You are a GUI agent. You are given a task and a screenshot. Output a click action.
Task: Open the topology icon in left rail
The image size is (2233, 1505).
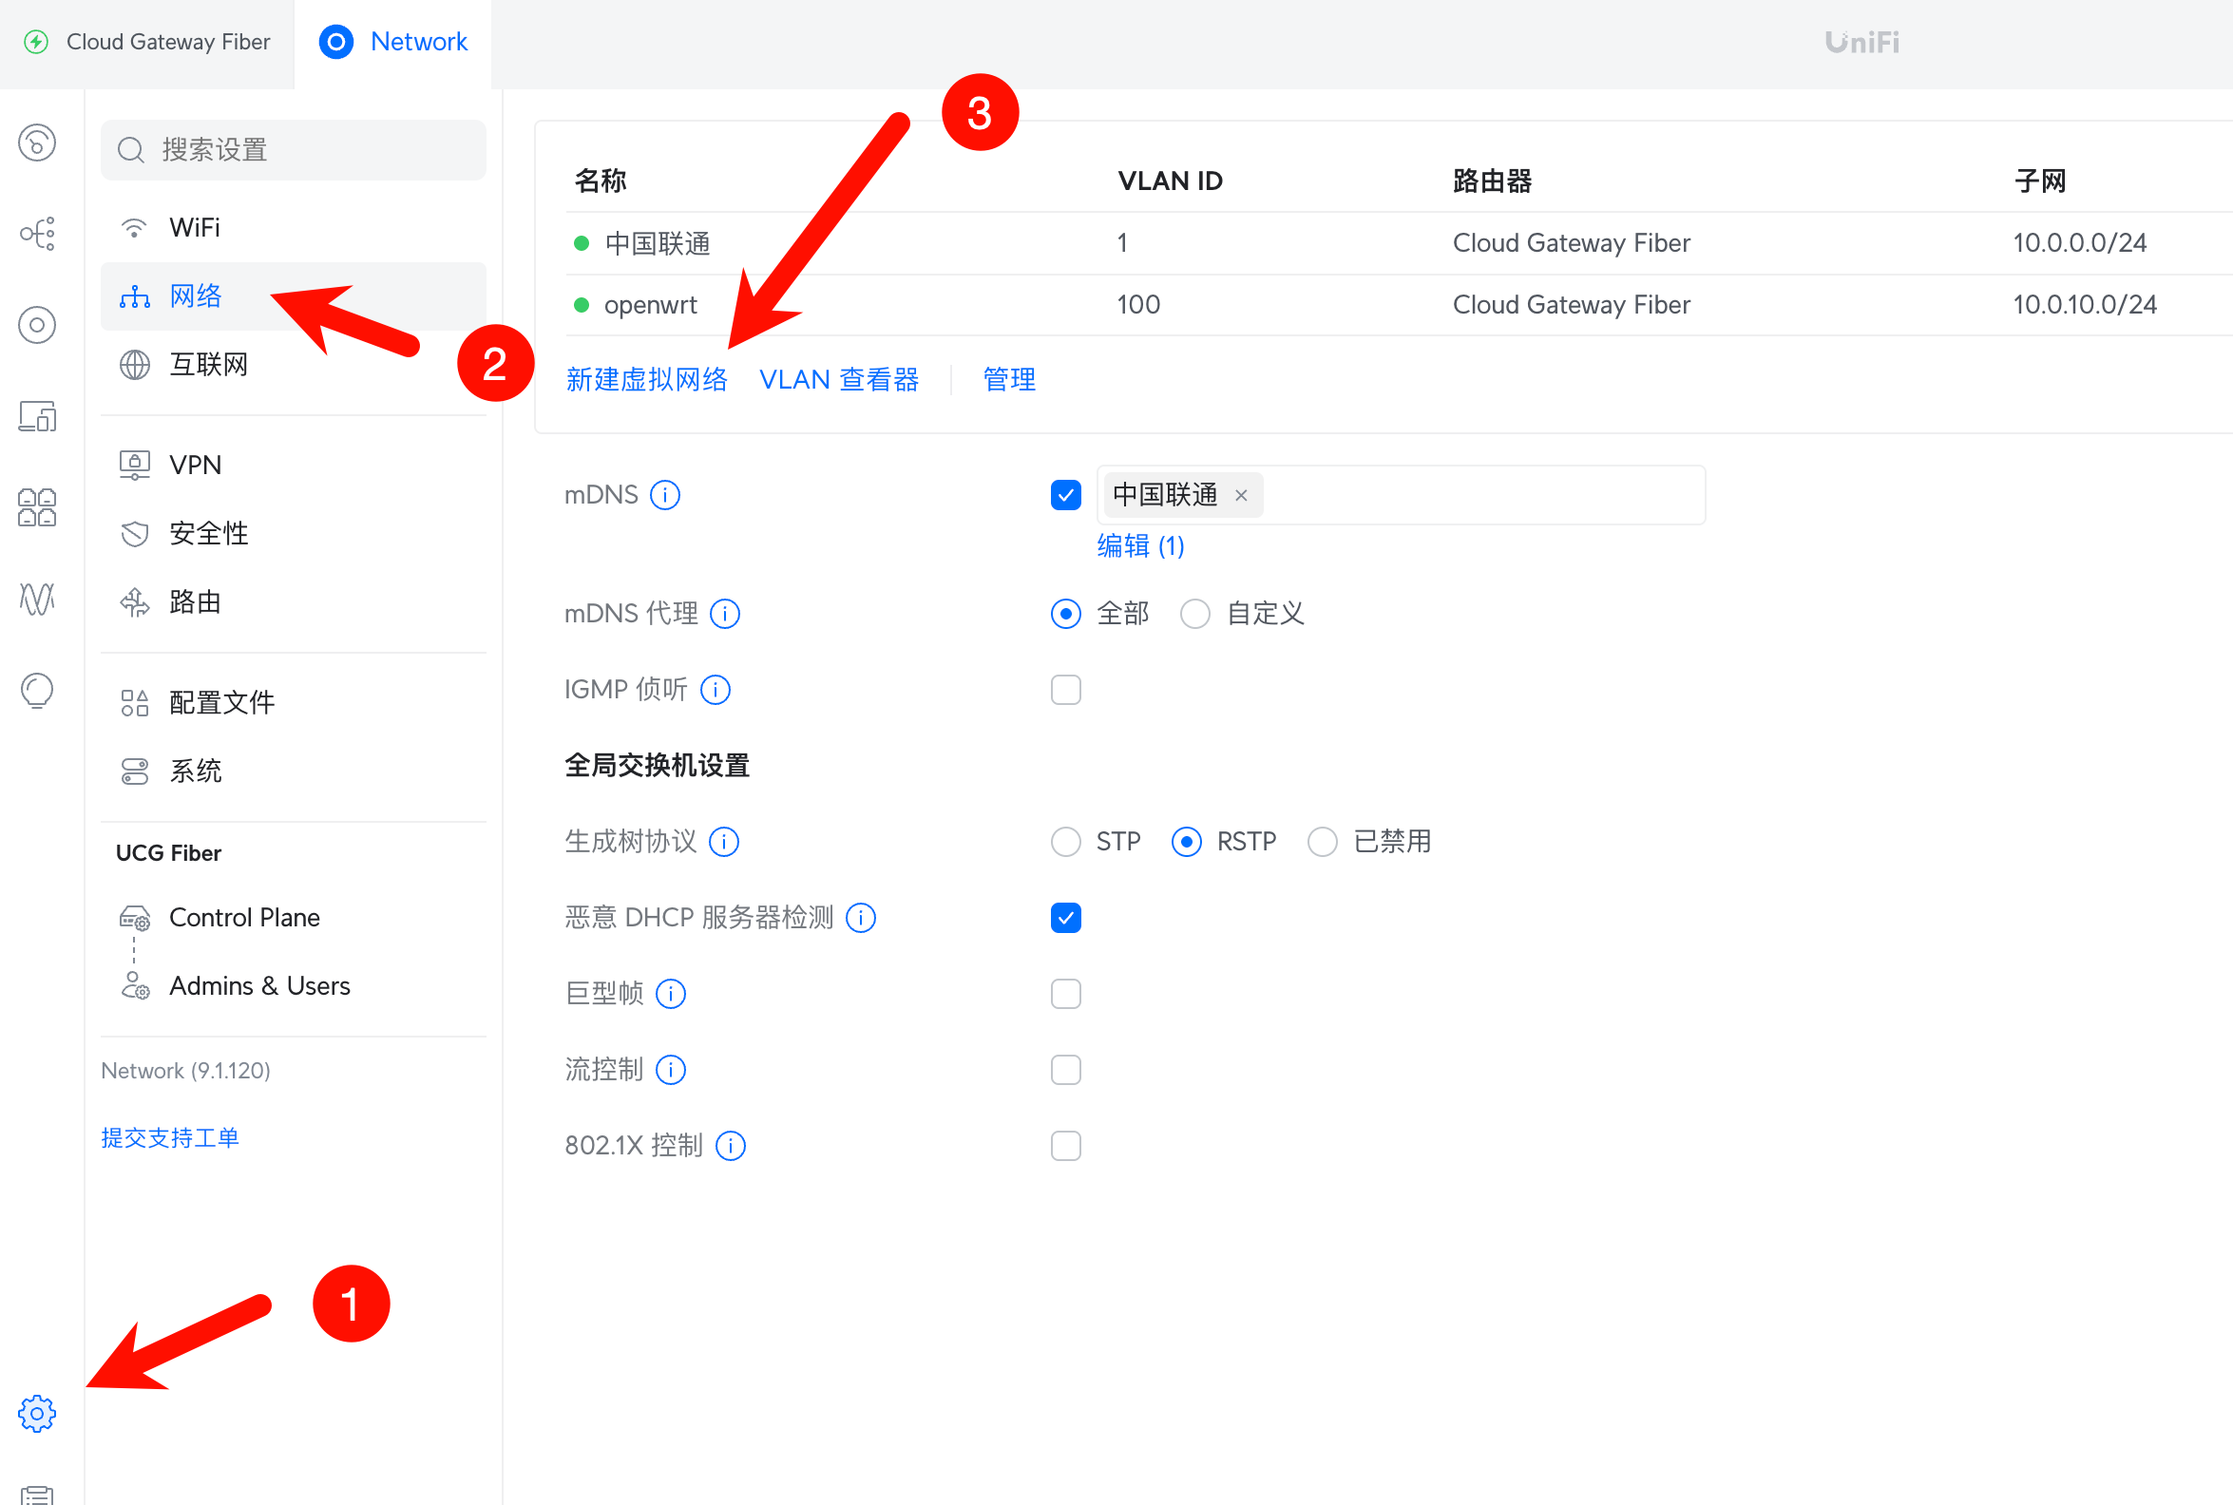point(37,233)
